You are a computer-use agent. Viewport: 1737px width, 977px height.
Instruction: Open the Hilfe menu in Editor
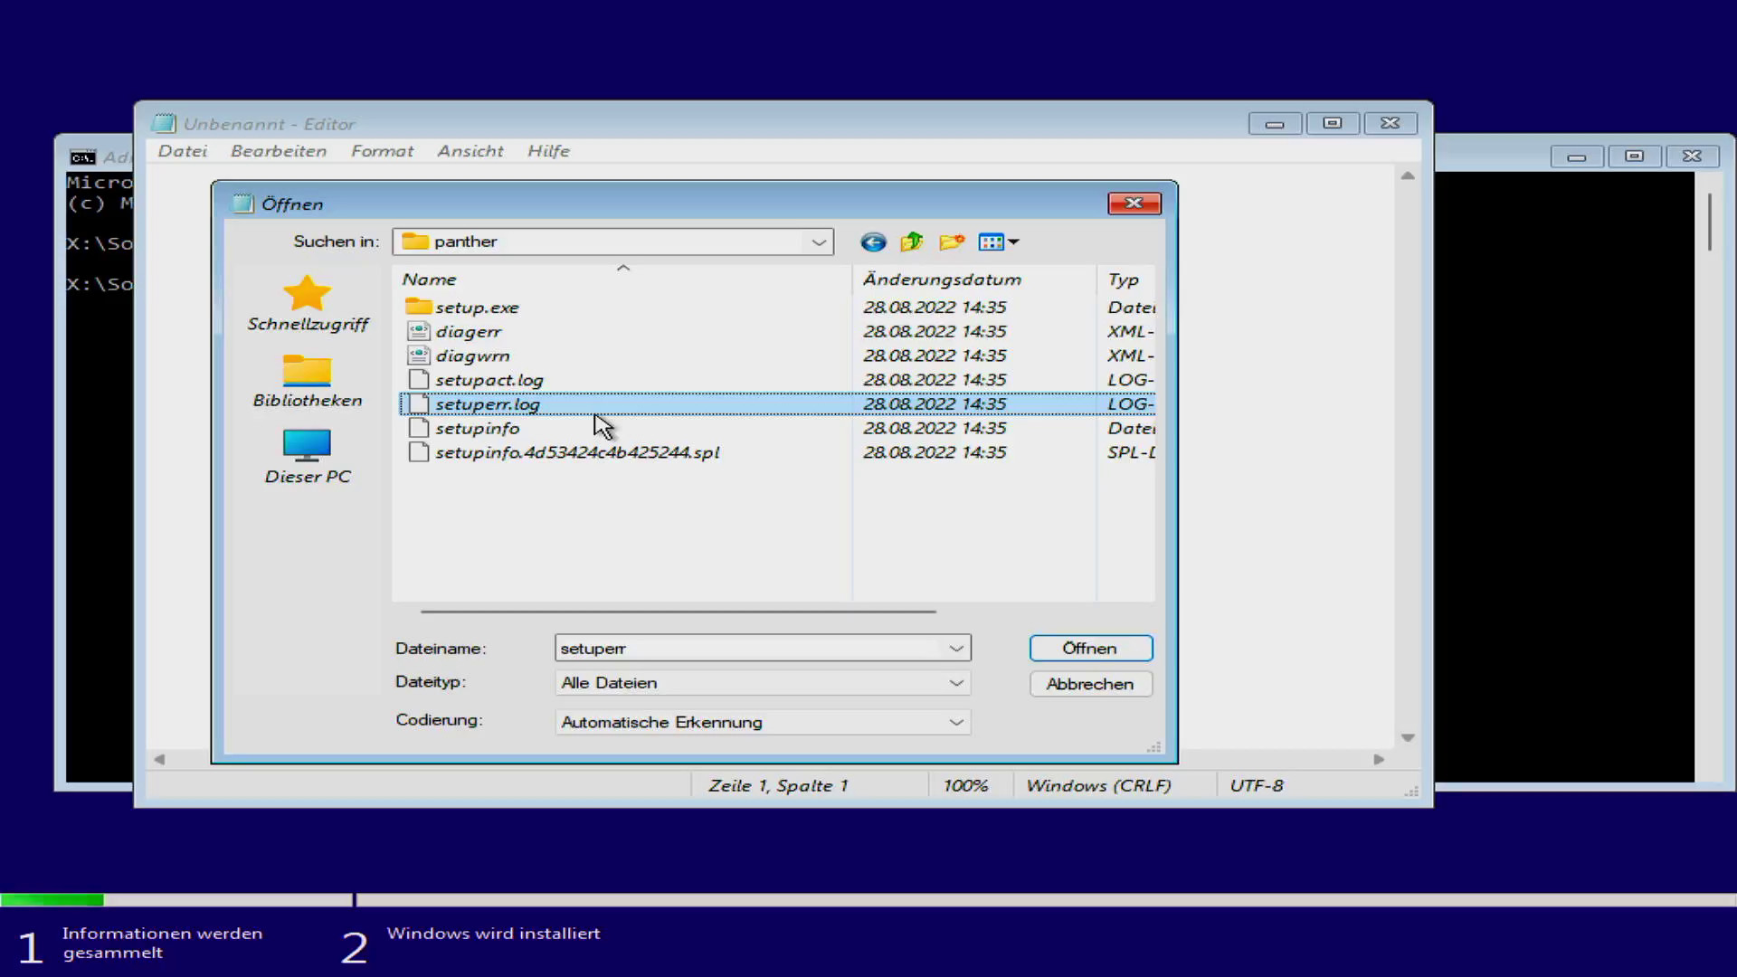point(548,151)
